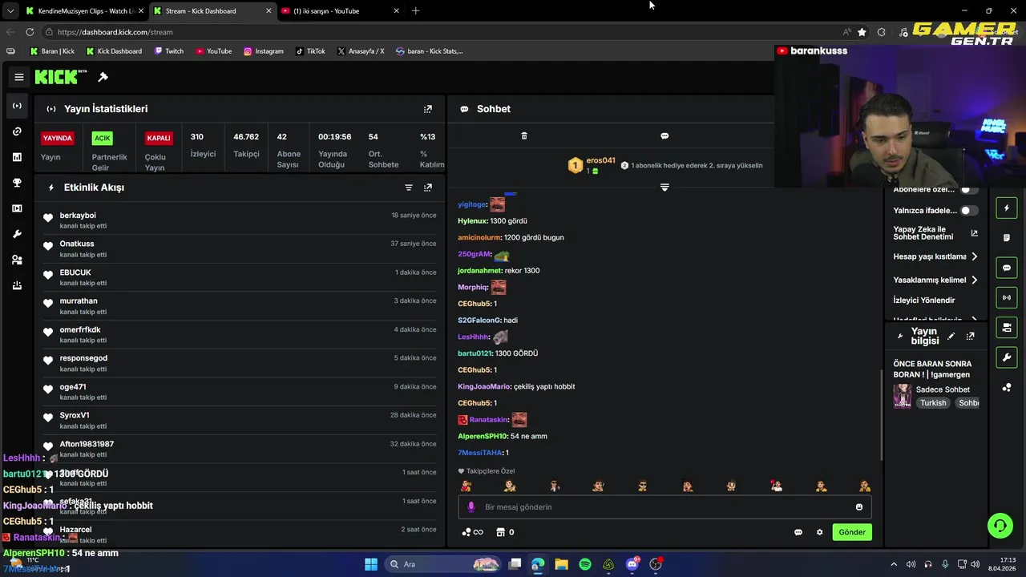This screenshot has width=1026, height=577.
Task: Open the wrench settings icon in left sidebar
Action: click(x=17, y=234)
